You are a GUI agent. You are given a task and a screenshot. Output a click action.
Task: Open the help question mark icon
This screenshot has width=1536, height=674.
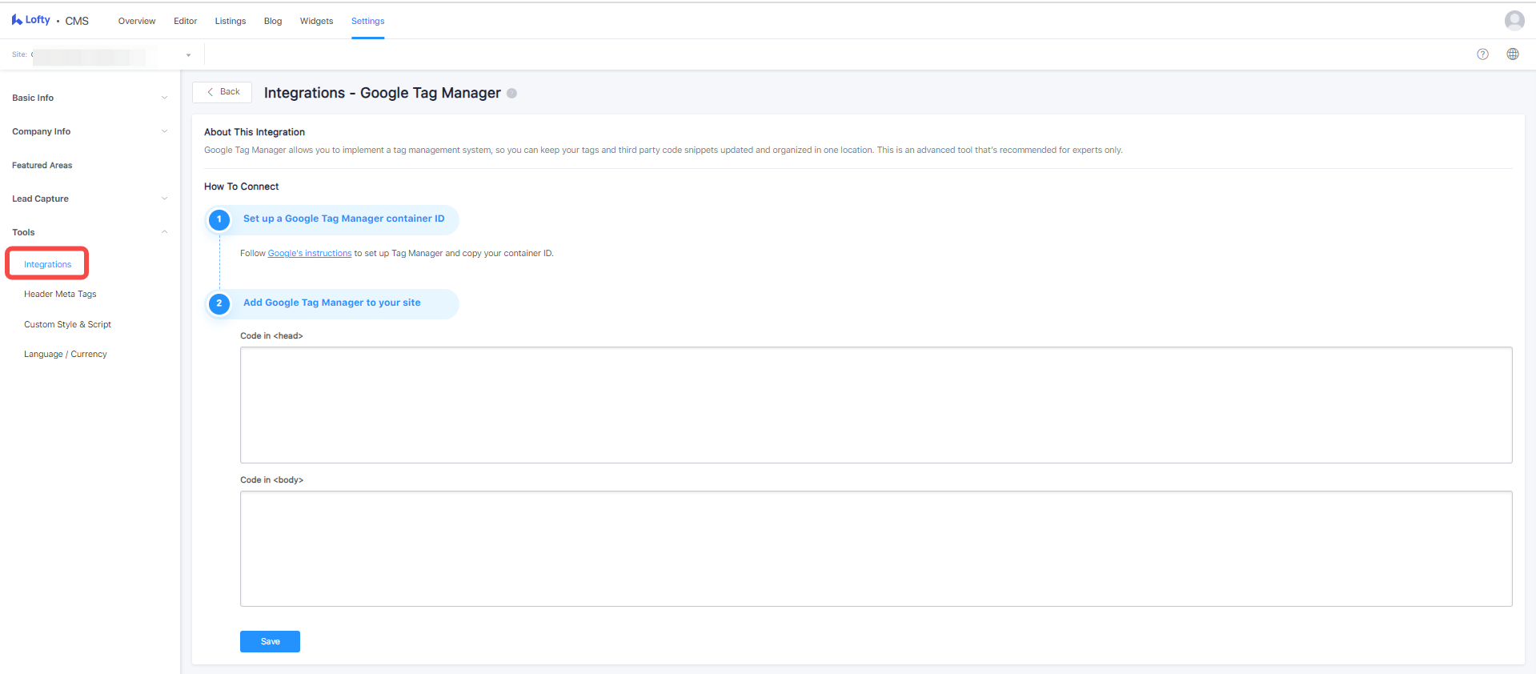pos(1482,54)
